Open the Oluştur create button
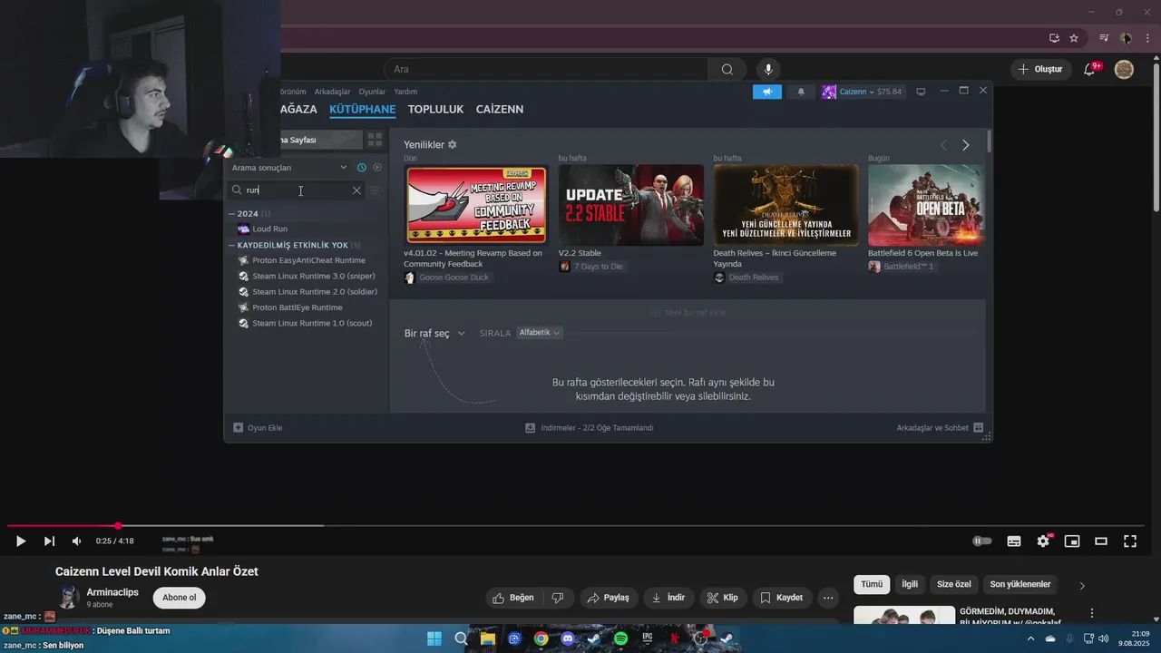This screenshot has width=1161, height=653. click(1039, 69)
